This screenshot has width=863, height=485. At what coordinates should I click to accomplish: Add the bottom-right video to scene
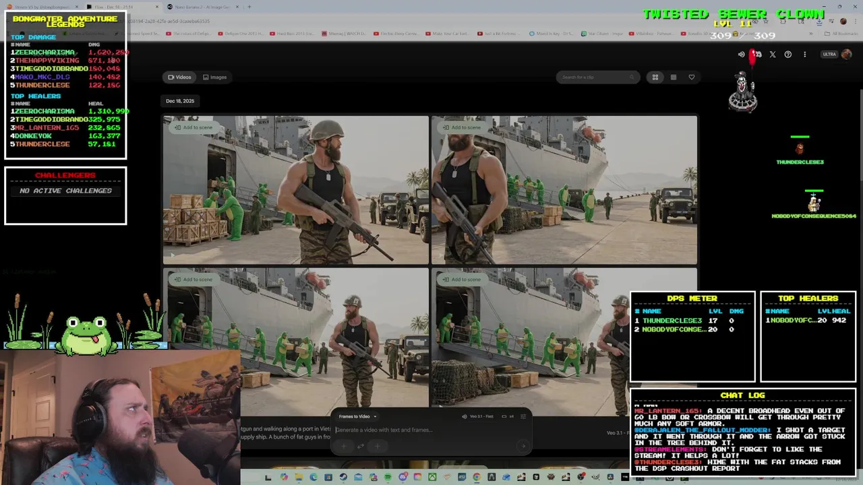point(463,280)
